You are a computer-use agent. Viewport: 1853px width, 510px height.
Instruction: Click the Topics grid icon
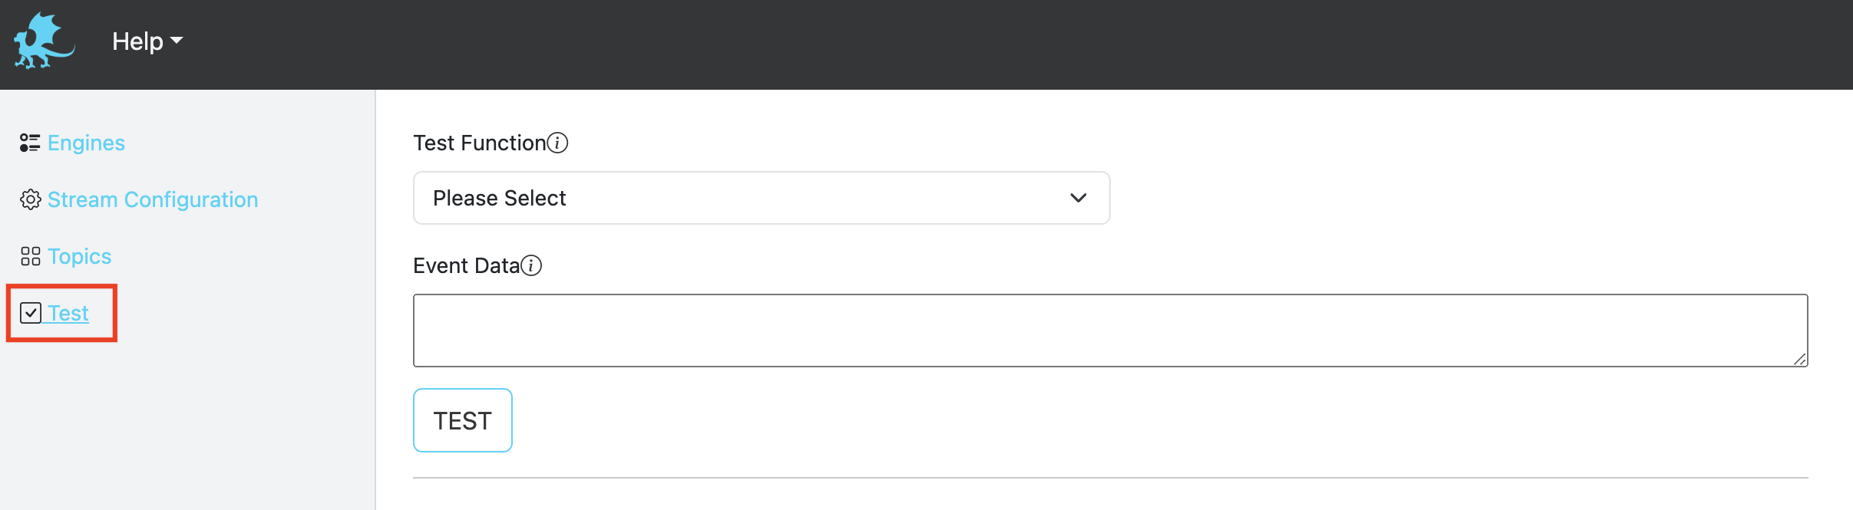pos(30,256)
